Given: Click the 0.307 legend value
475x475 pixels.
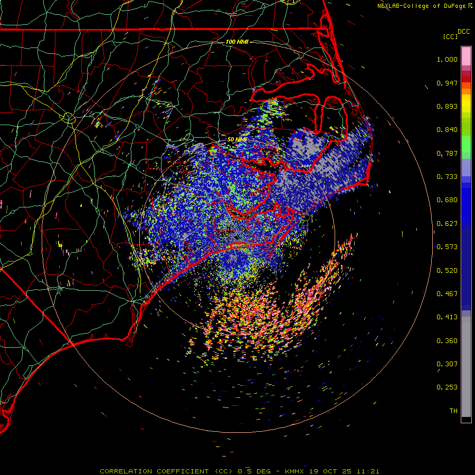Looking at the screenshot, I should tap(447, 364).
